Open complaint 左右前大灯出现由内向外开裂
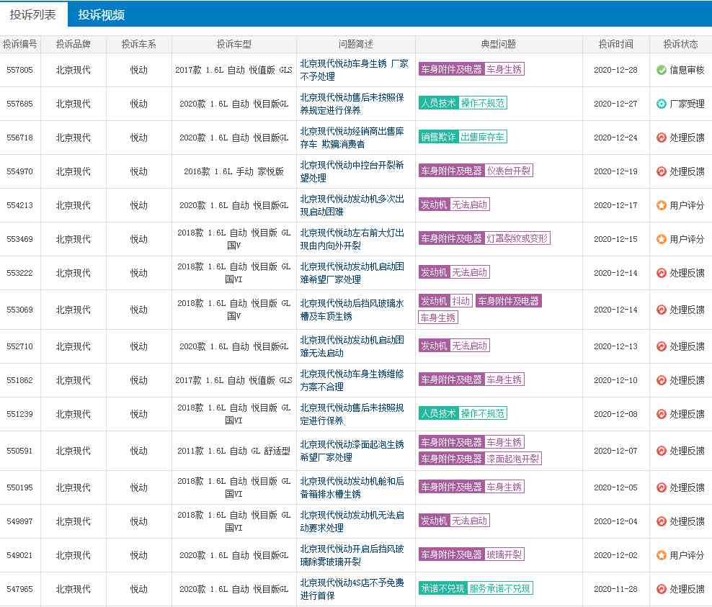 [352, 239]
